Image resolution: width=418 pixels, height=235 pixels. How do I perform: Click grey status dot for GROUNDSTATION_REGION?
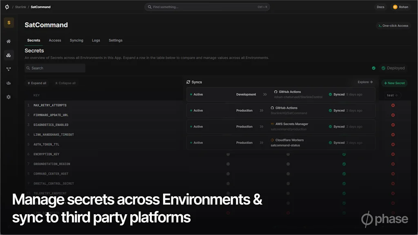click(x=228, y=164)
